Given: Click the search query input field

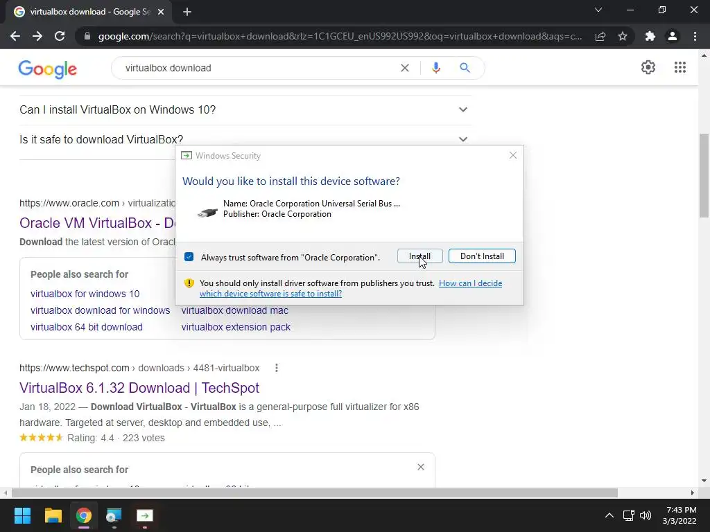Looking at the screenshot, I should [258, 68].
